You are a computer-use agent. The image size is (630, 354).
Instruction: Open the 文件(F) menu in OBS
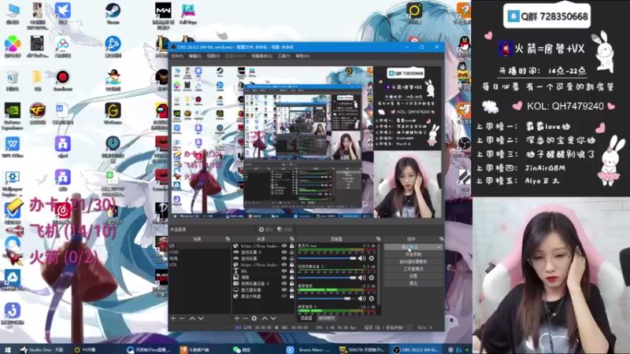177,56
